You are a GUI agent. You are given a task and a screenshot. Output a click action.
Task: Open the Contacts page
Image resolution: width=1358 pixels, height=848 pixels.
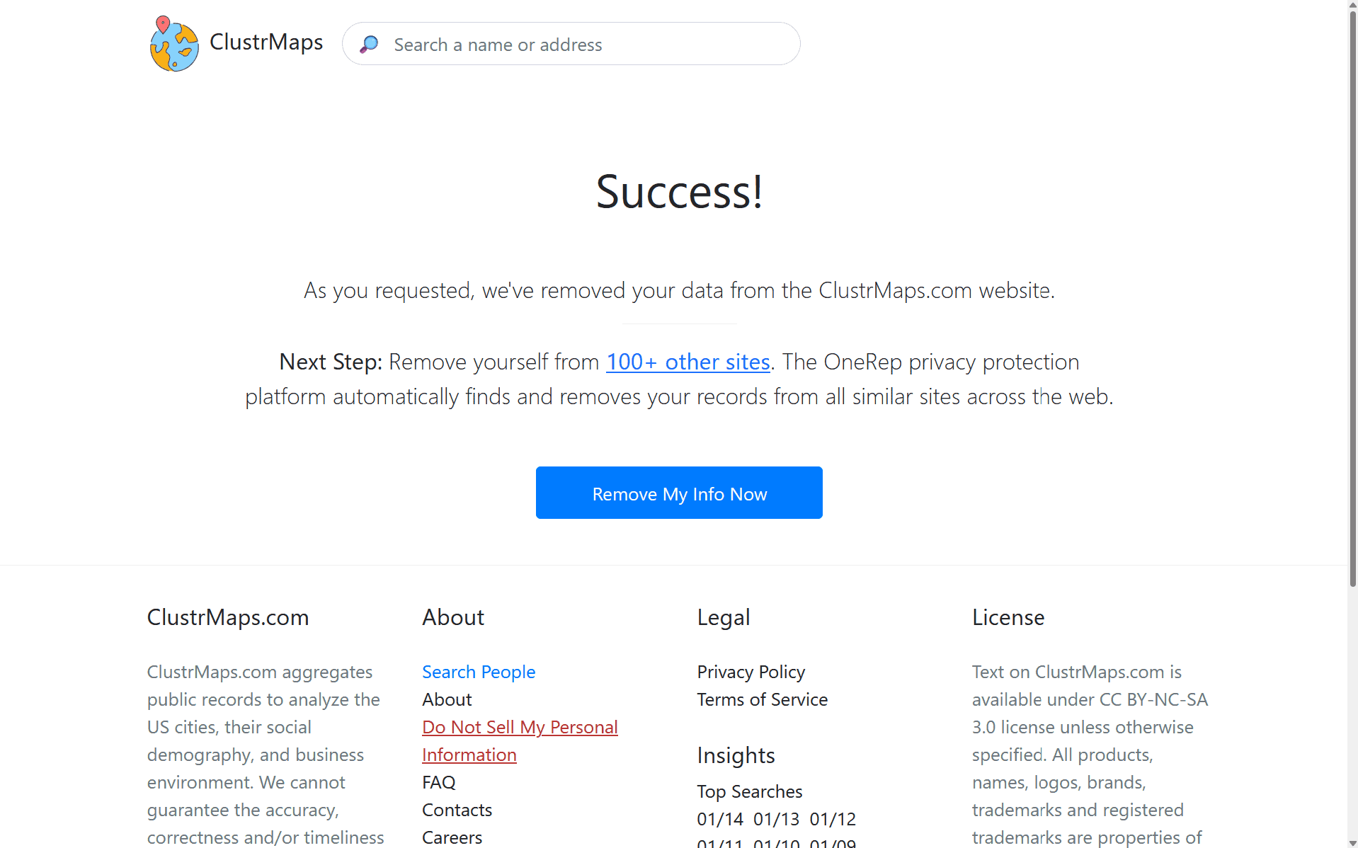click(x=457, y=809)
